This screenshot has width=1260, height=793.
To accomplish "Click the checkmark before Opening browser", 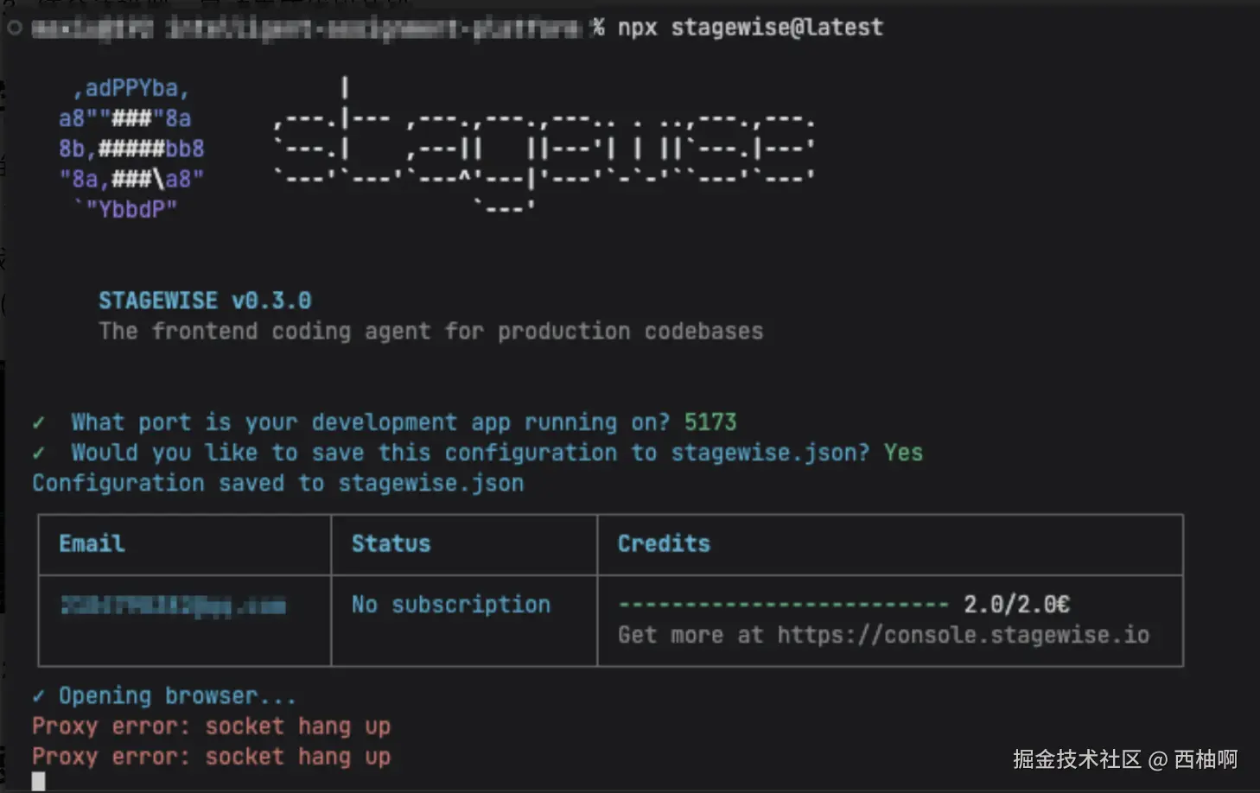I will (39, 696).
